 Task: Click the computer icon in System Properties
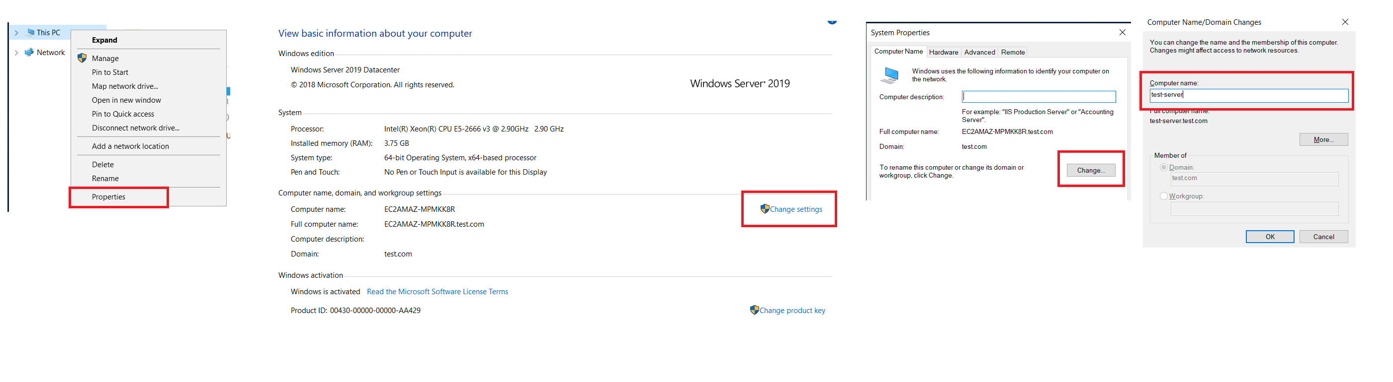(889, 75)
